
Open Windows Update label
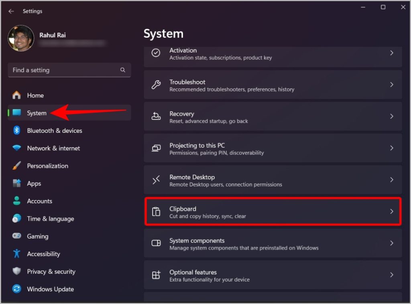pos(50,289)
